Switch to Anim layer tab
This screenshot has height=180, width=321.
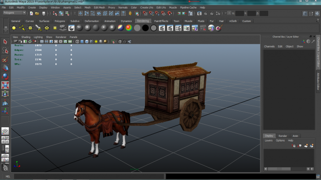point(295,136)
